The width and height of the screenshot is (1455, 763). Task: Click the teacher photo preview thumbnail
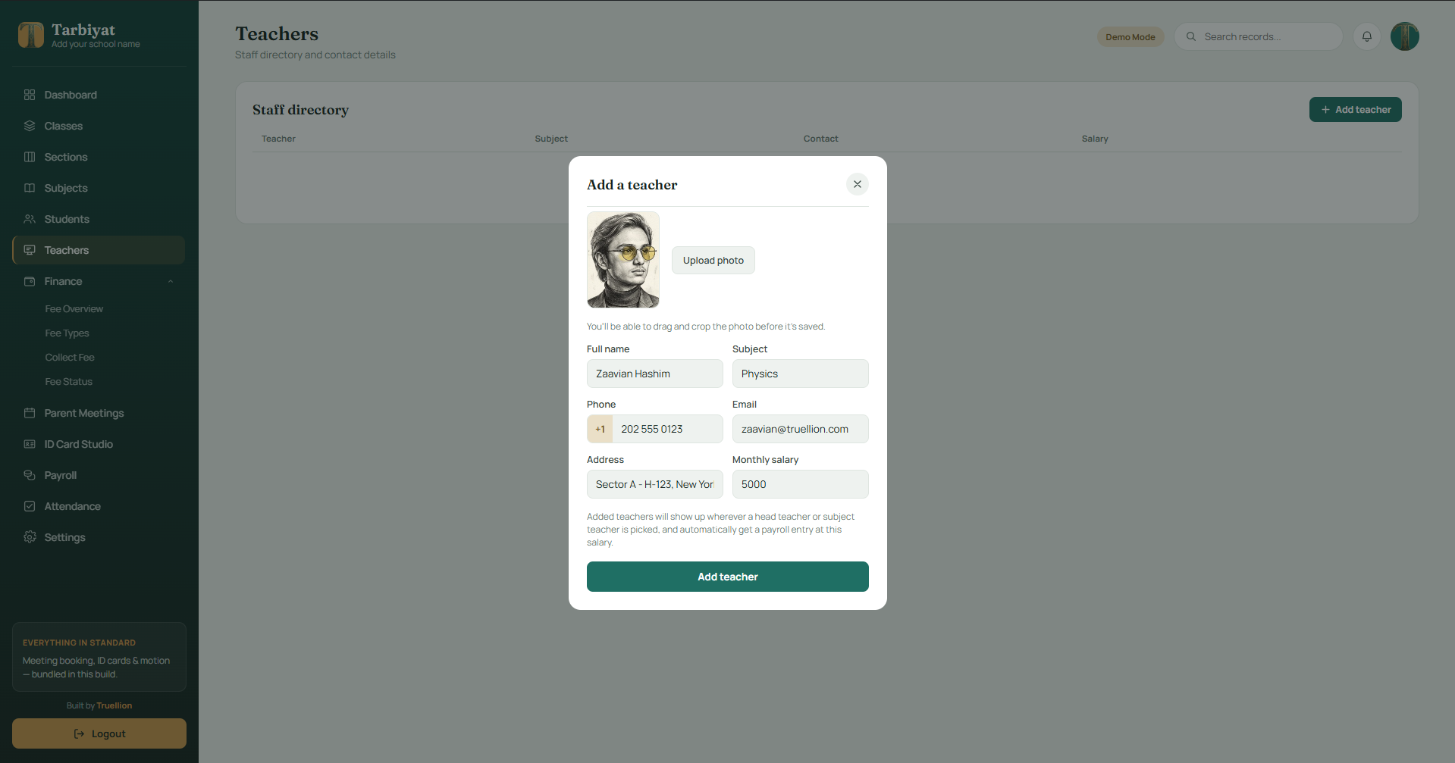[x=623, y=260]
